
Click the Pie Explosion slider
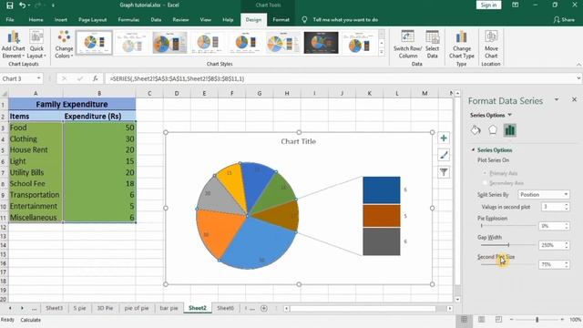coord(508,226)
